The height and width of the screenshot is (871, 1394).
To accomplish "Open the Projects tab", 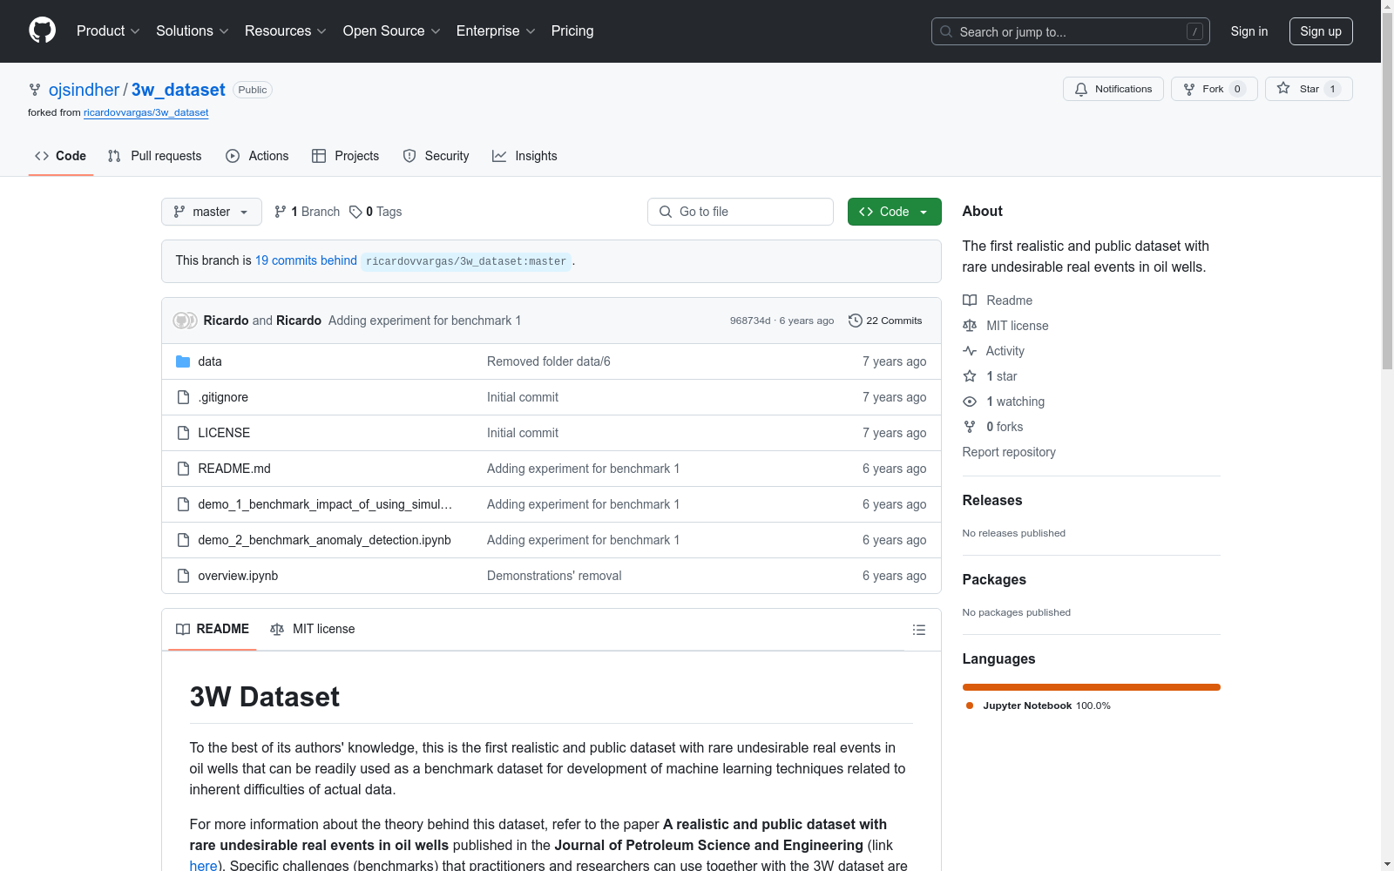I will 346,156.
